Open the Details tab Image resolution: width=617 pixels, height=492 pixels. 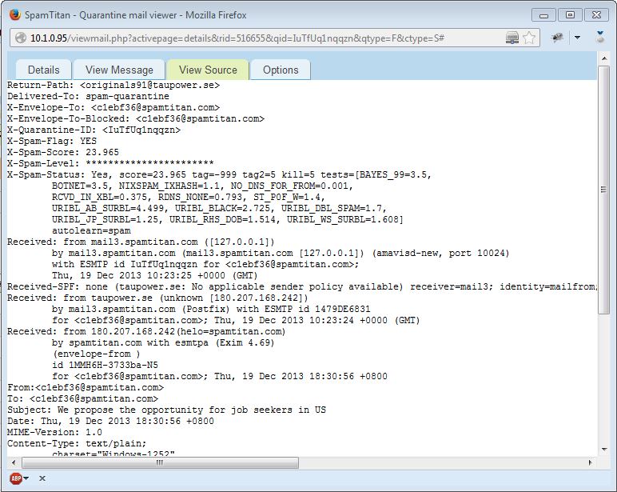(44, 70)
